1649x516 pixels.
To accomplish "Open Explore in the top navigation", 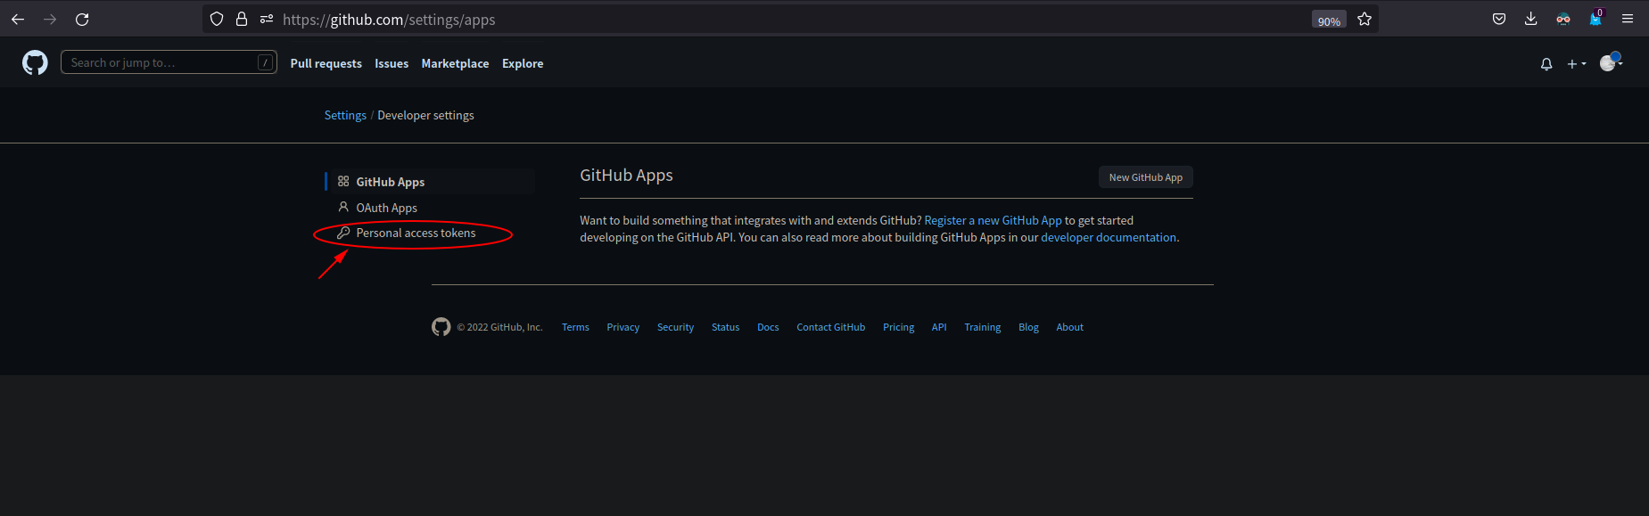I will pos(523,63).
